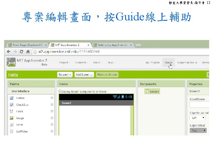Select the Label component icon in Palette
Viewport: 213px width, 160px height.
click(12, 125)
